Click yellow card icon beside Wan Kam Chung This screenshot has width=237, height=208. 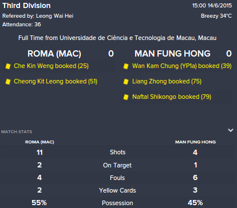click(126, 66)
